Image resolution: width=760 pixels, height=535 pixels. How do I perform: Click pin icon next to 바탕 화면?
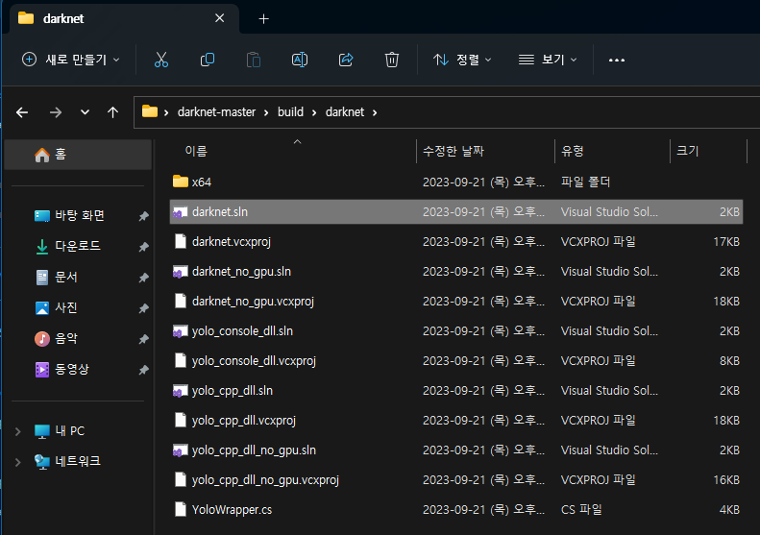pos(143,216)
